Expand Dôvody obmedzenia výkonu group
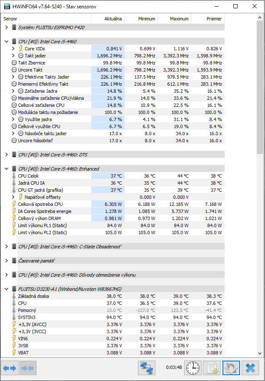The image size is (265, 381). click(x=7, y=275)
